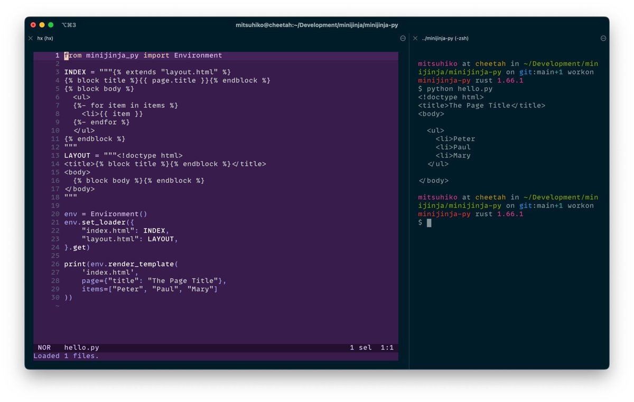Place cursor on line 1 import statement

143,55
